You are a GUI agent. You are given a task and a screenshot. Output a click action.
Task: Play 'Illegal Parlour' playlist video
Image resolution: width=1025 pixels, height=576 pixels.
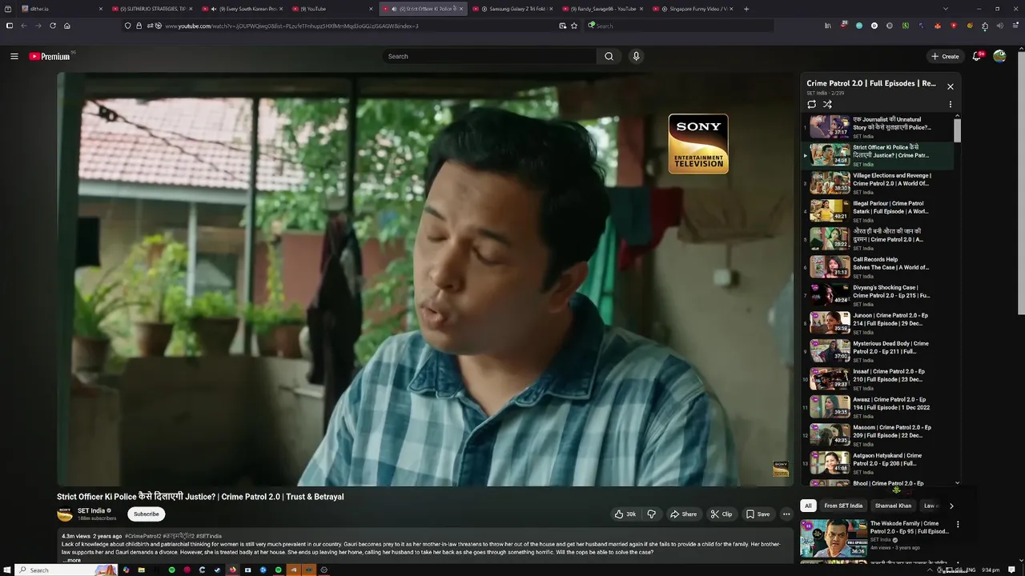879,211
